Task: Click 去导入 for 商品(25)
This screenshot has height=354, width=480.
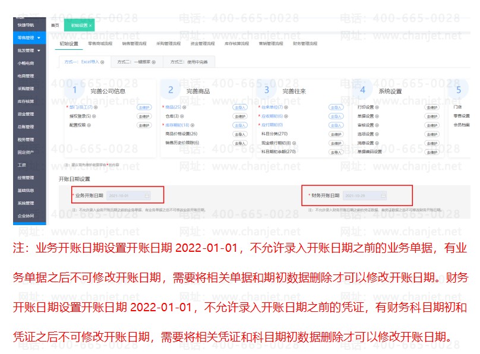Action: click(240, 108)
